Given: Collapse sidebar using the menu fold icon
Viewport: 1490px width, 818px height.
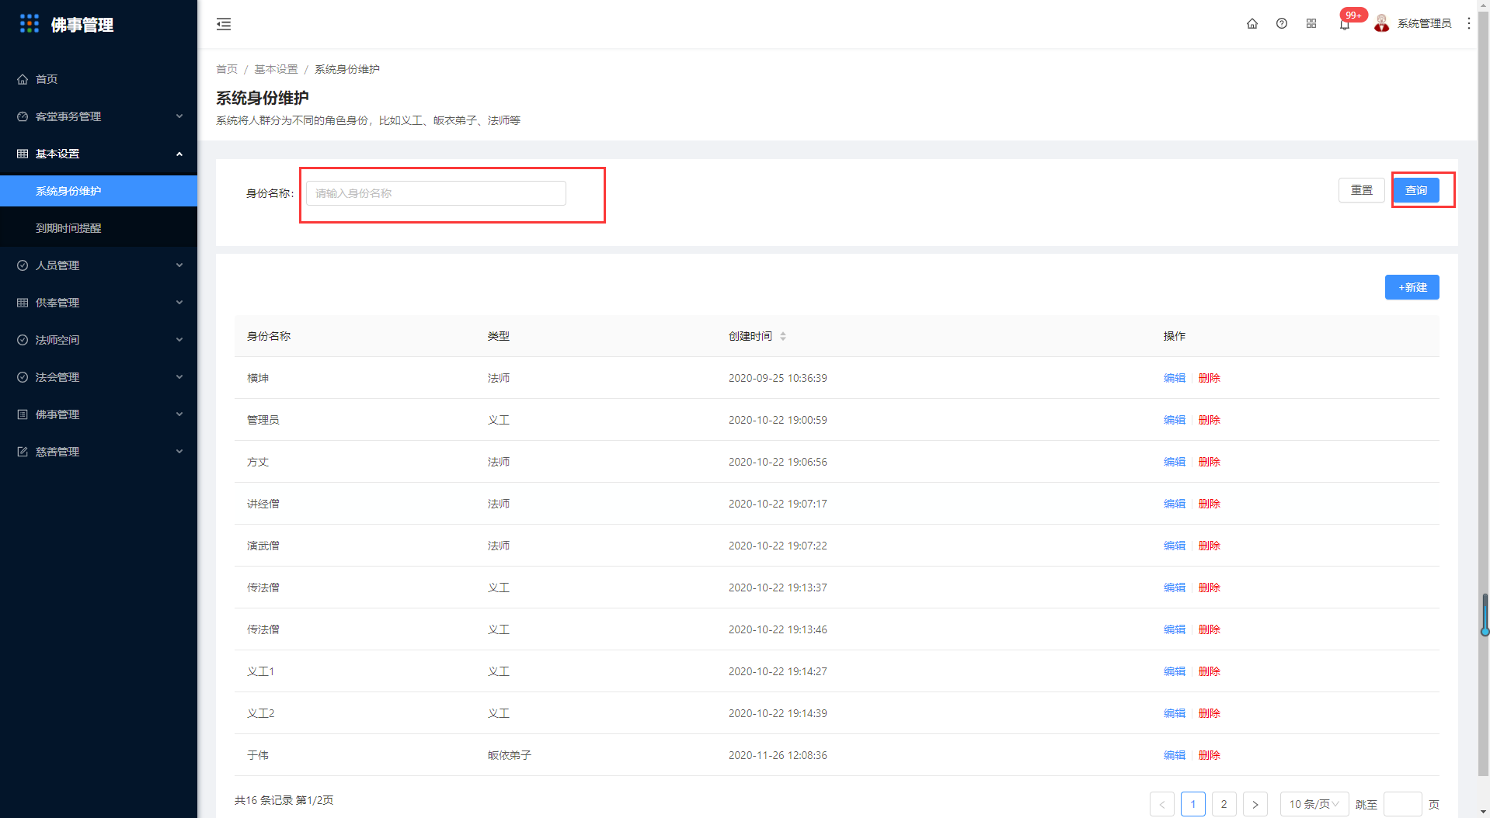Looking at the screenshot, I should [224, 24].
